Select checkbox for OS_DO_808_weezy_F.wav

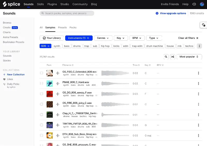pyautogui.click(x=41, y=94)
